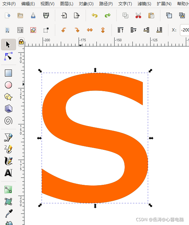Select the Star and polygon tool
Image resolution: width=189 pixels, height=225 pixels.
[8, 97]
